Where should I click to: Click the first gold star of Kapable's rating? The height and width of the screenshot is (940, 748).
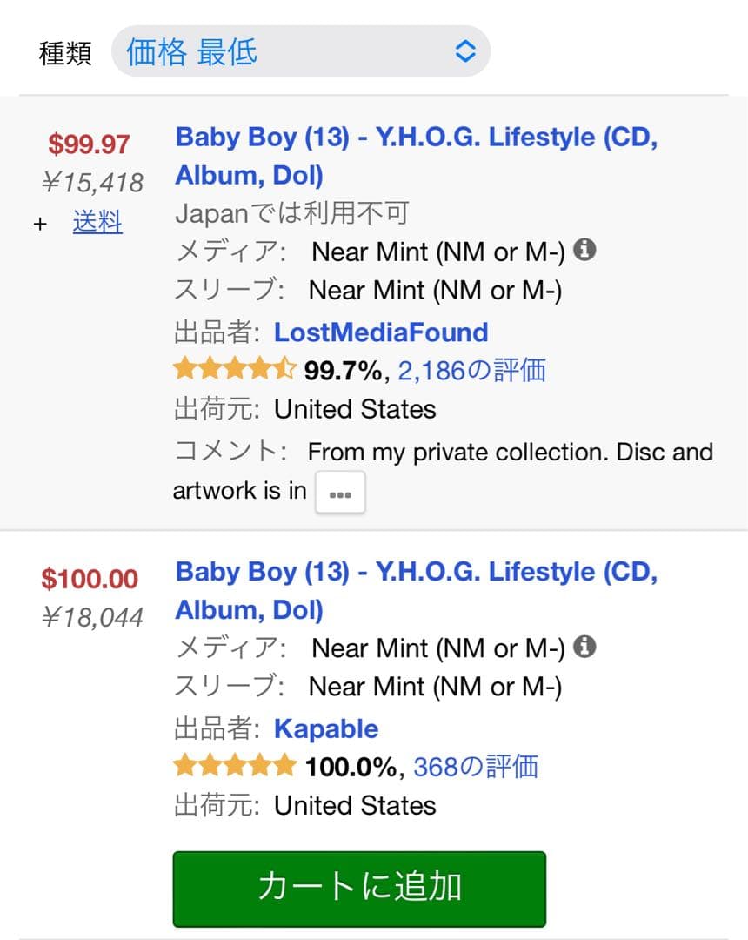[x=184, y=766]
